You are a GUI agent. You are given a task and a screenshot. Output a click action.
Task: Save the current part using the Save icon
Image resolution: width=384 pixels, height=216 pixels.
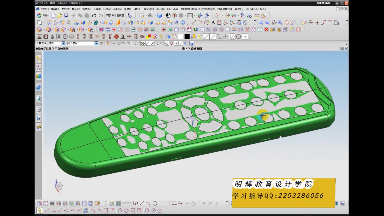pos(66,15)
